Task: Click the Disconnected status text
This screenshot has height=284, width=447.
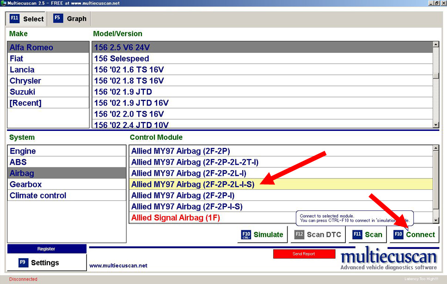Action: 23,279
